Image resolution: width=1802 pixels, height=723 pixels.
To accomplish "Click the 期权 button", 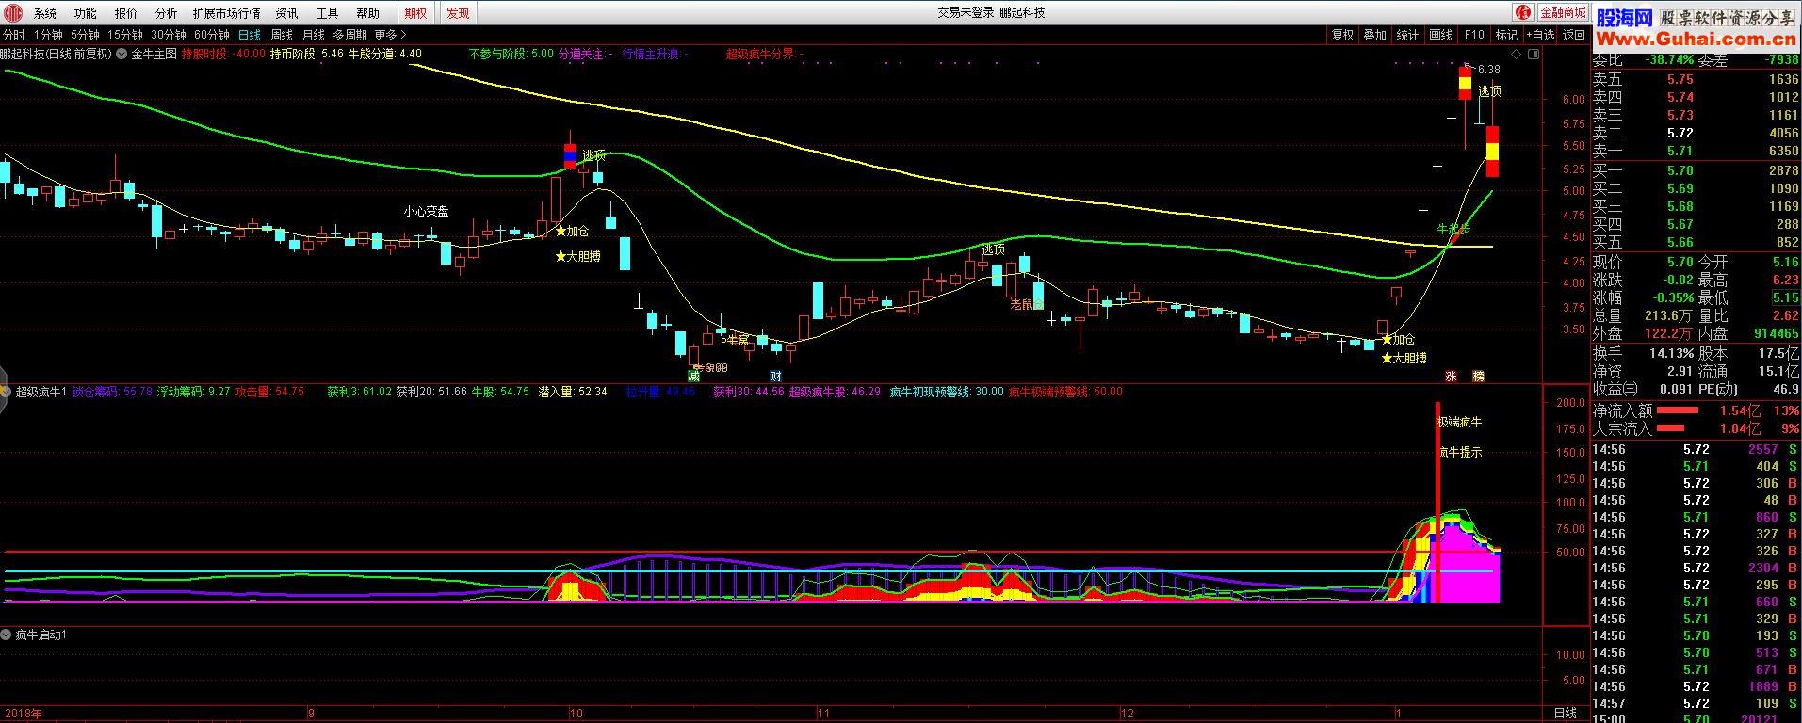I will (414, 13).
